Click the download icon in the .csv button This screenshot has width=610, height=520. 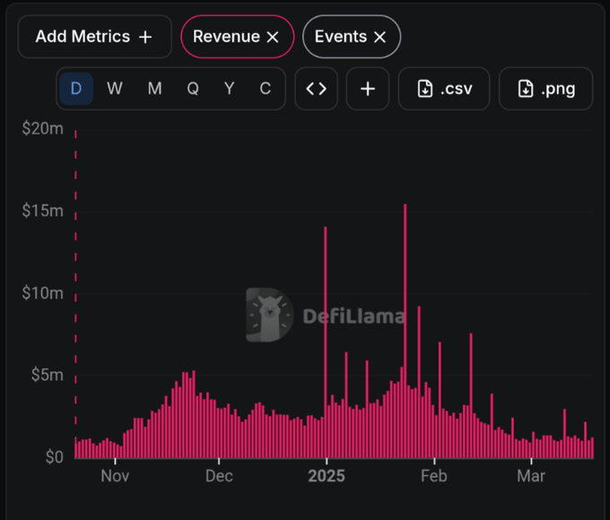pos(425,89)
